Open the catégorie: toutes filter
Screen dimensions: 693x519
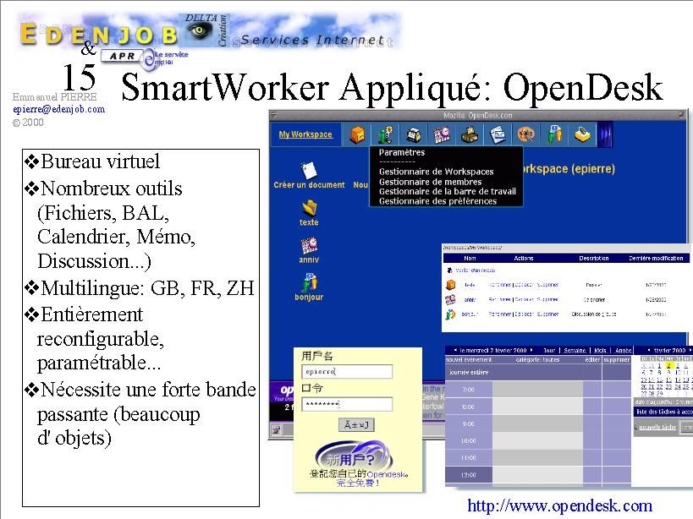pyautogui.click(x=537, y=360)
